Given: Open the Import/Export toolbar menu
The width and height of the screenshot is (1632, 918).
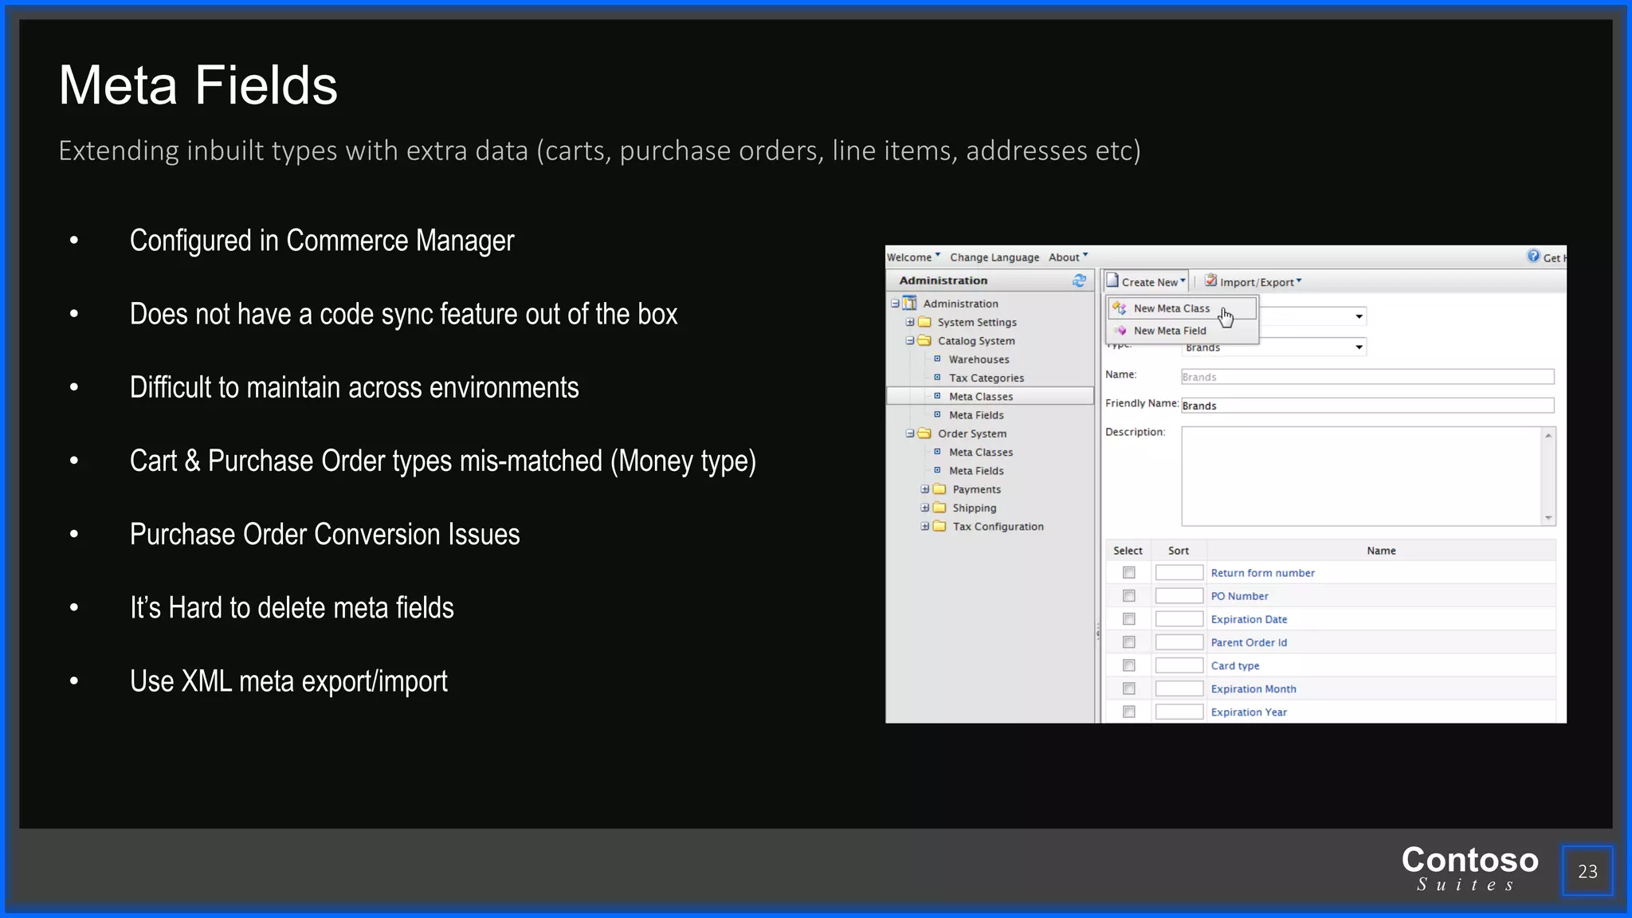Looking at the screenshot, I should pos(1253,281).
